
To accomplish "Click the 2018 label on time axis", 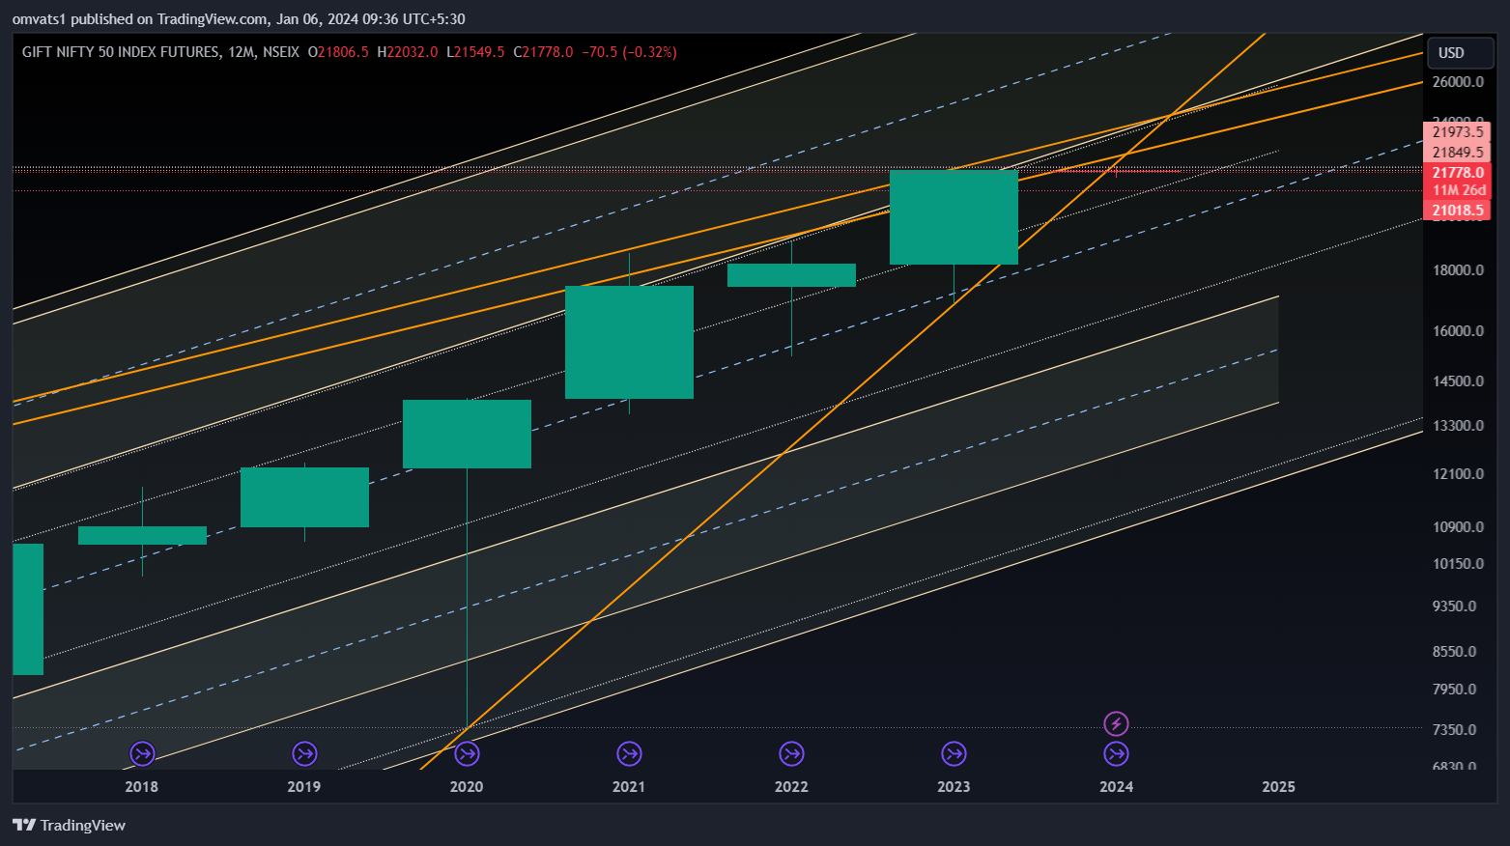I will pyautogui.click(x=142, y=786).
